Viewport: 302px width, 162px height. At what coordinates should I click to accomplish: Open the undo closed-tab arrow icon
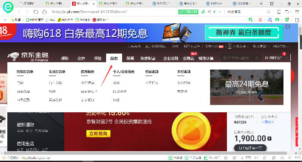point(287,12)
